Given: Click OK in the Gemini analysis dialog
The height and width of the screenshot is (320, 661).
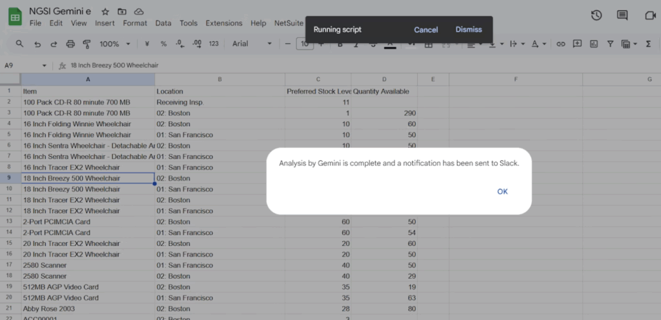Looking at the screenshot, I should (x=502, y=192).
